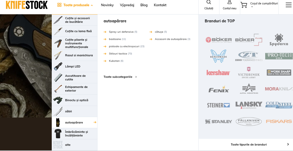Collapse the Toate produsele dropdown

[75, 5]
